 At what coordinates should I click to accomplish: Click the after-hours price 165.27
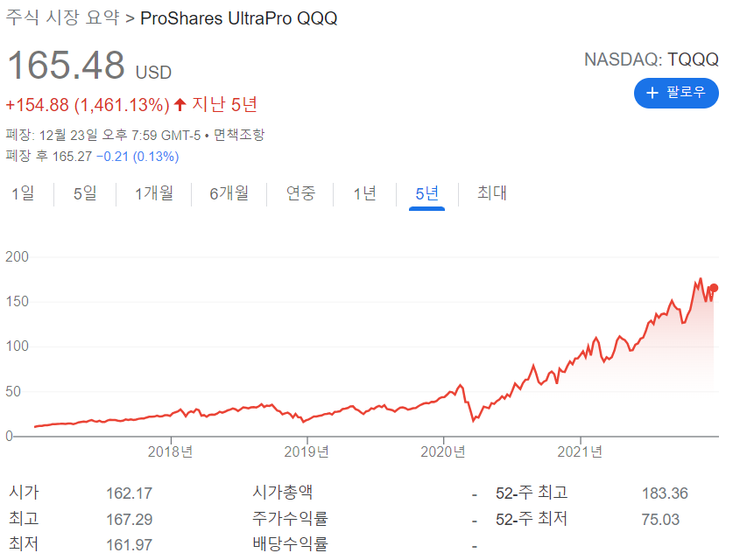point(72,157)
